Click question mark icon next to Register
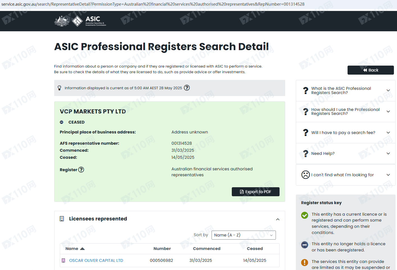The image size is (397, 270). pyautogui.click(x=81, y=169)
